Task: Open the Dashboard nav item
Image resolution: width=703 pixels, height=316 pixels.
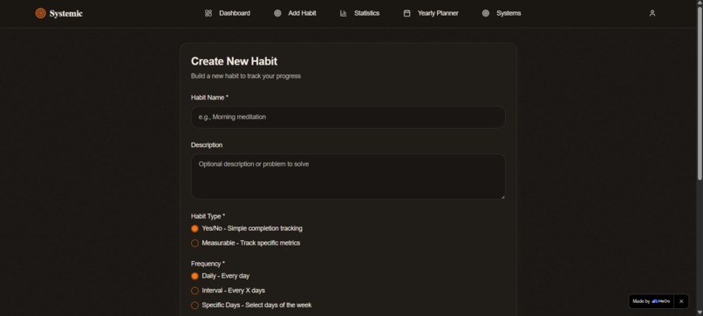Action: pos(228,13)
